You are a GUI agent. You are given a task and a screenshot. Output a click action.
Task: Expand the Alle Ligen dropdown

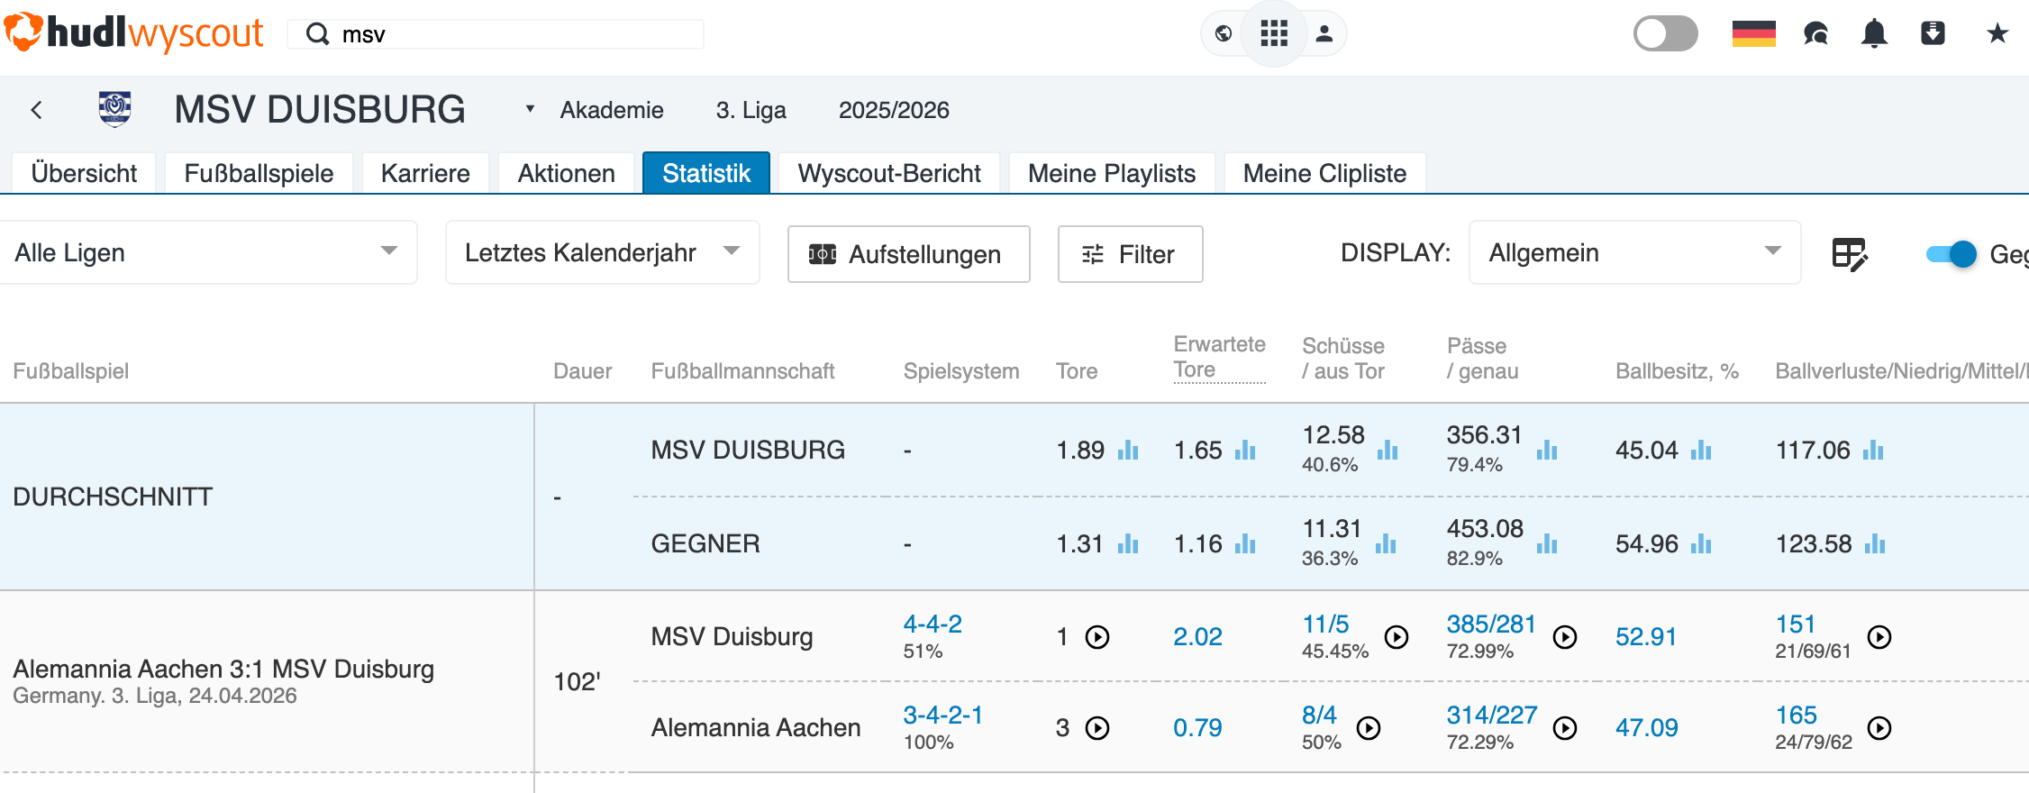(207, 253)
